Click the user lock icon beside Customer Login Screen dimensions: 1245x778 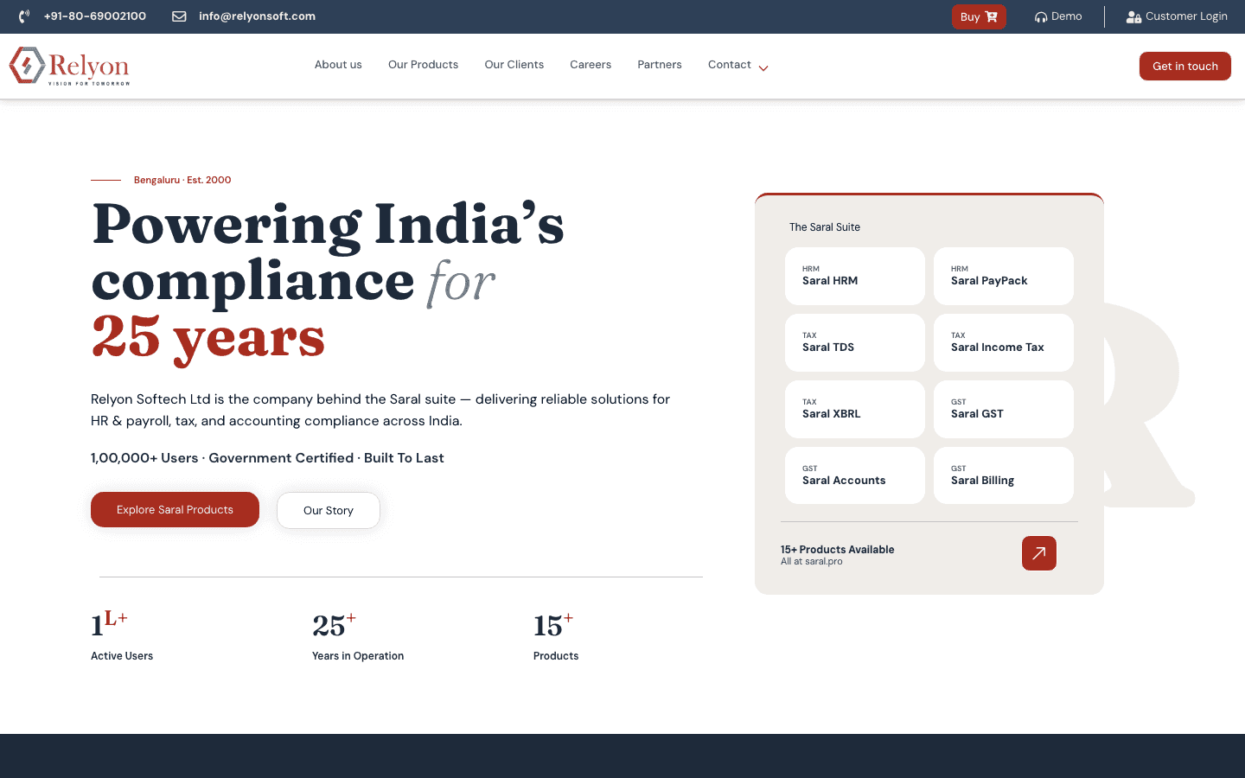click(1133, 16)
